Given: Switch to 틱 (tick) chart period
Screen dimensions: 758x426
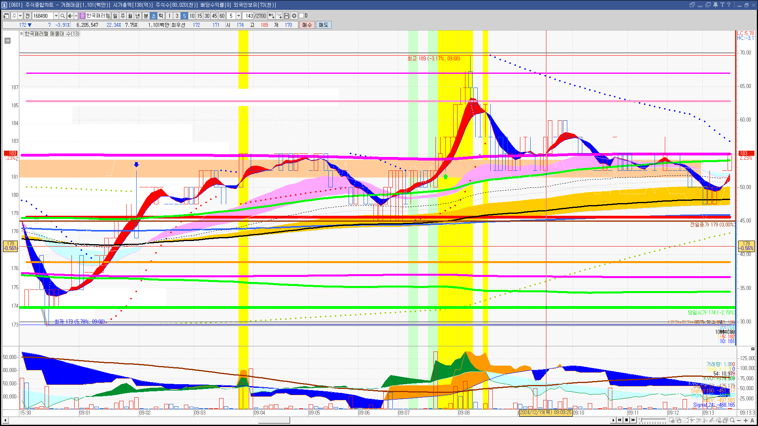Looking at the screenshot, I should pyautogui.click(x=161, y=16).
